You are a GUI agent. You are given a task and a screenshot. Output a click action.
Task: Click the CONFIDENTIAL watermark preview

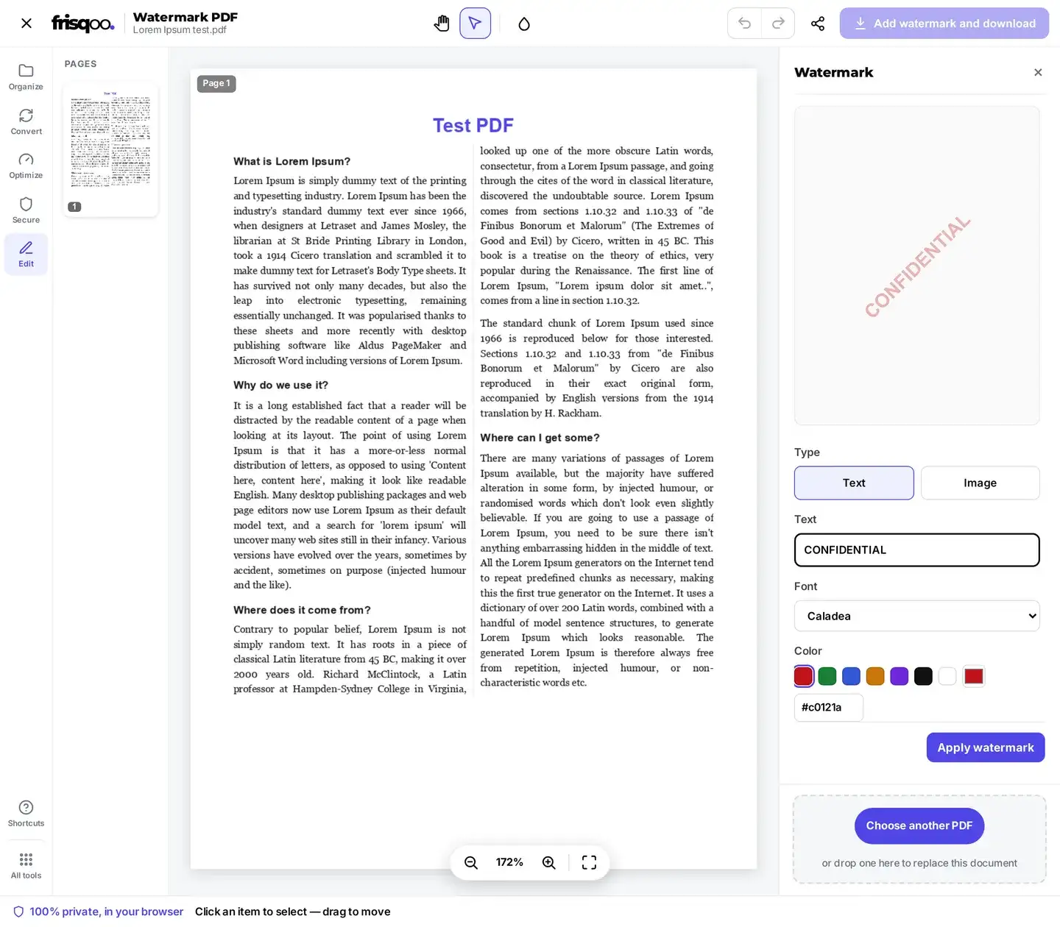[917, 266]
